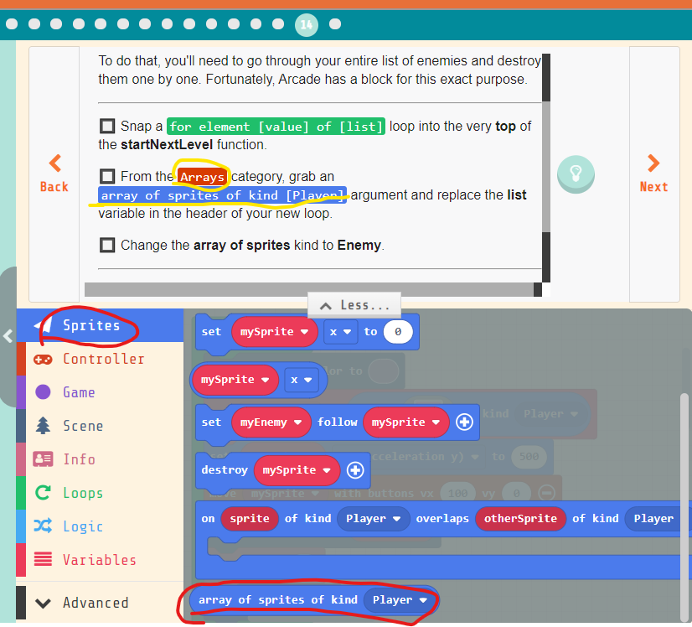The height and width of the screenshot is (627, 692).
Task: Click the step 14 progress dot
Action: 307,24
